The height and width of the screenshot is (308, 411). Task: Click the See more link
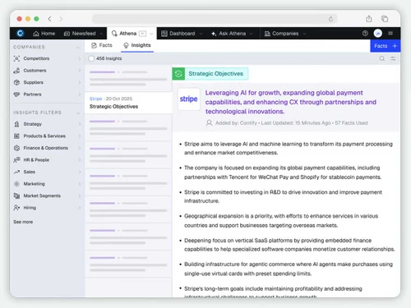click(23, 222)
